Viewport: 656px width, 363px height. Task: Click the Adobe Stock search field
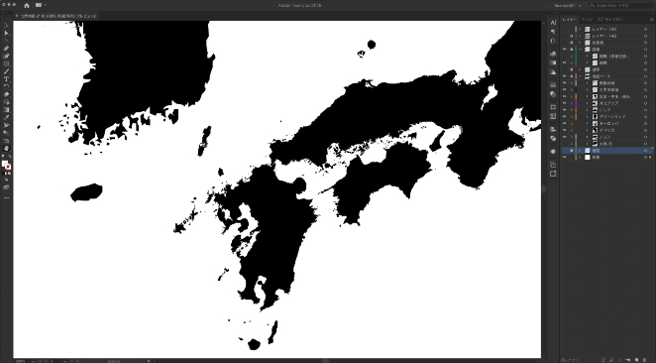click(x=620, y=5)
